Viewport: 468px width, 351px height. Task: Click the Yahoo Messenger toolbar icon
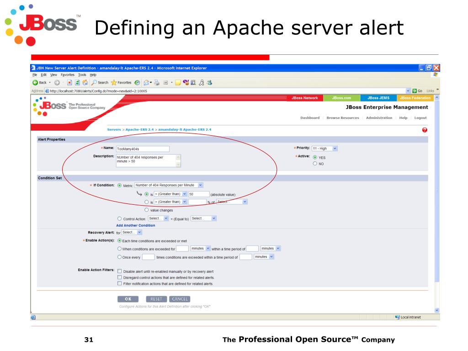[186, 83]
